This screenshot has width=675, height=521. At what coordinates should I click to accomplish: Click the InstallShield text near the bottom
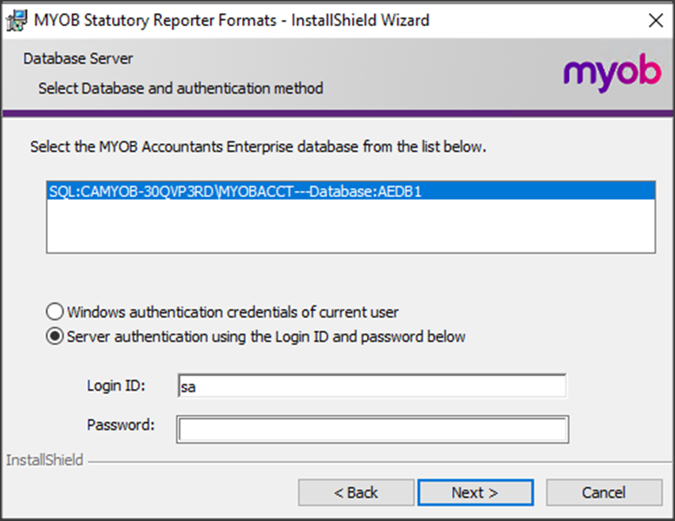[45, 460]
